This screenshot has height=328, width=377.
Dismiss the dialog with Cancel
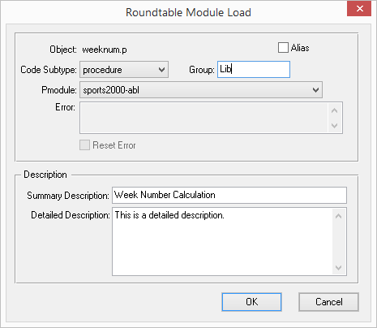coord(328,302)
